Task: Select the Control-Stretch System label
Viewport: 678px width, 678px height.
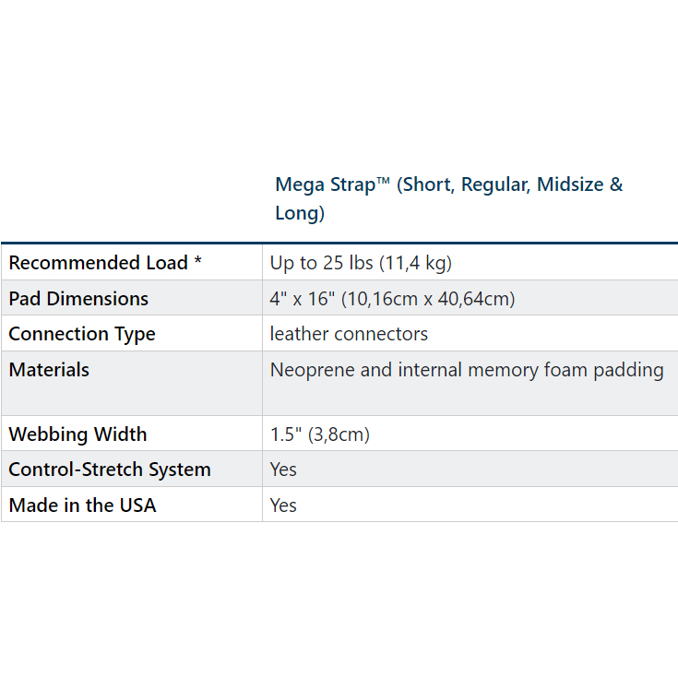Action: click(x=110, y=470)
